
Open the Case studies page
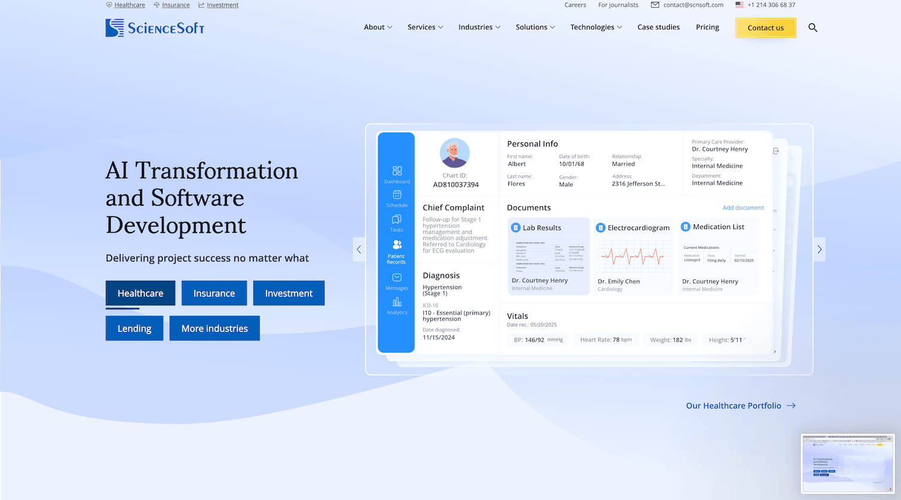(659, 28)
